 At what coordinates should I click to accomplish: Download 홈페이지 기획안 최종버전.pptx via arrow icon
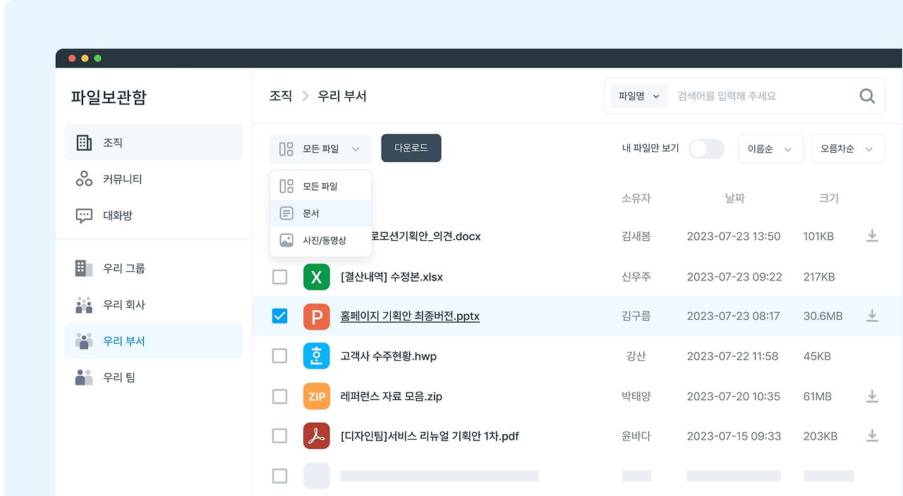(x=872, y=316)
